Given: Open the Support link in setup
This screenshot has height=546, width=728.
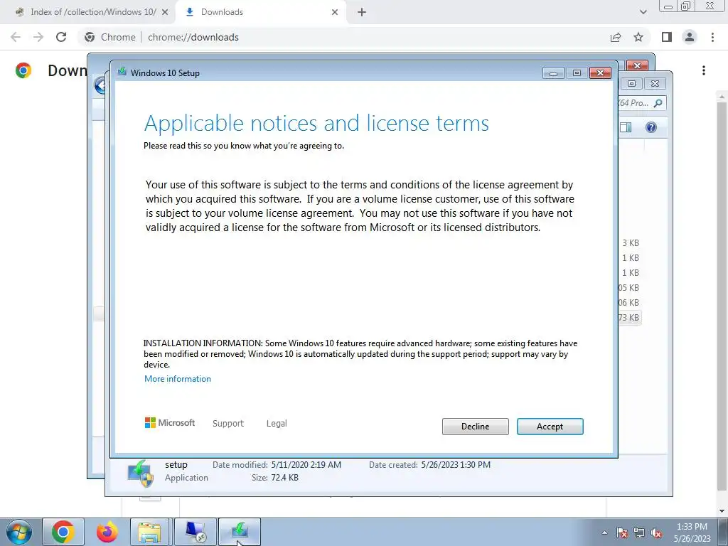Looking at the screenshot, I should [x=228, y=424].
